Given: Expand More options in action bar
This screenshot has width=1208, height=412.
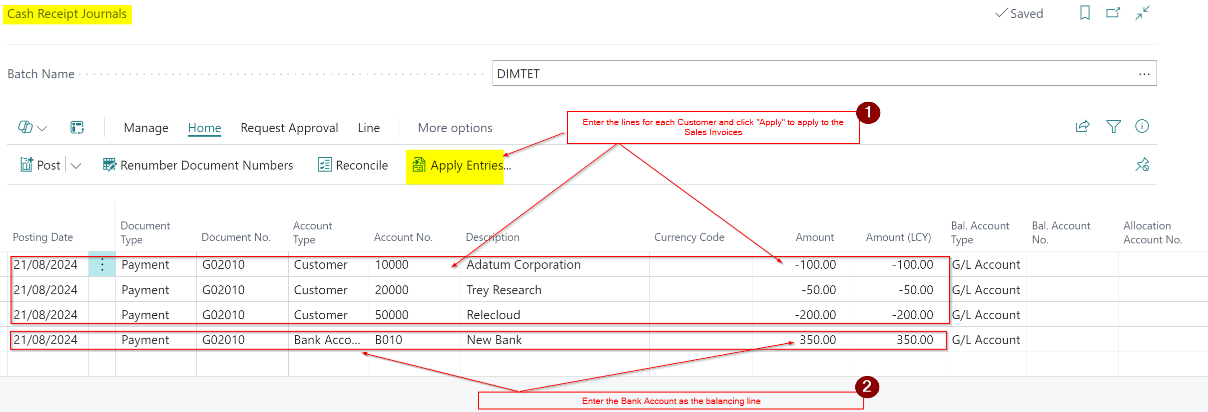Looking at the screenshot, I should click(x=455, y=128).
